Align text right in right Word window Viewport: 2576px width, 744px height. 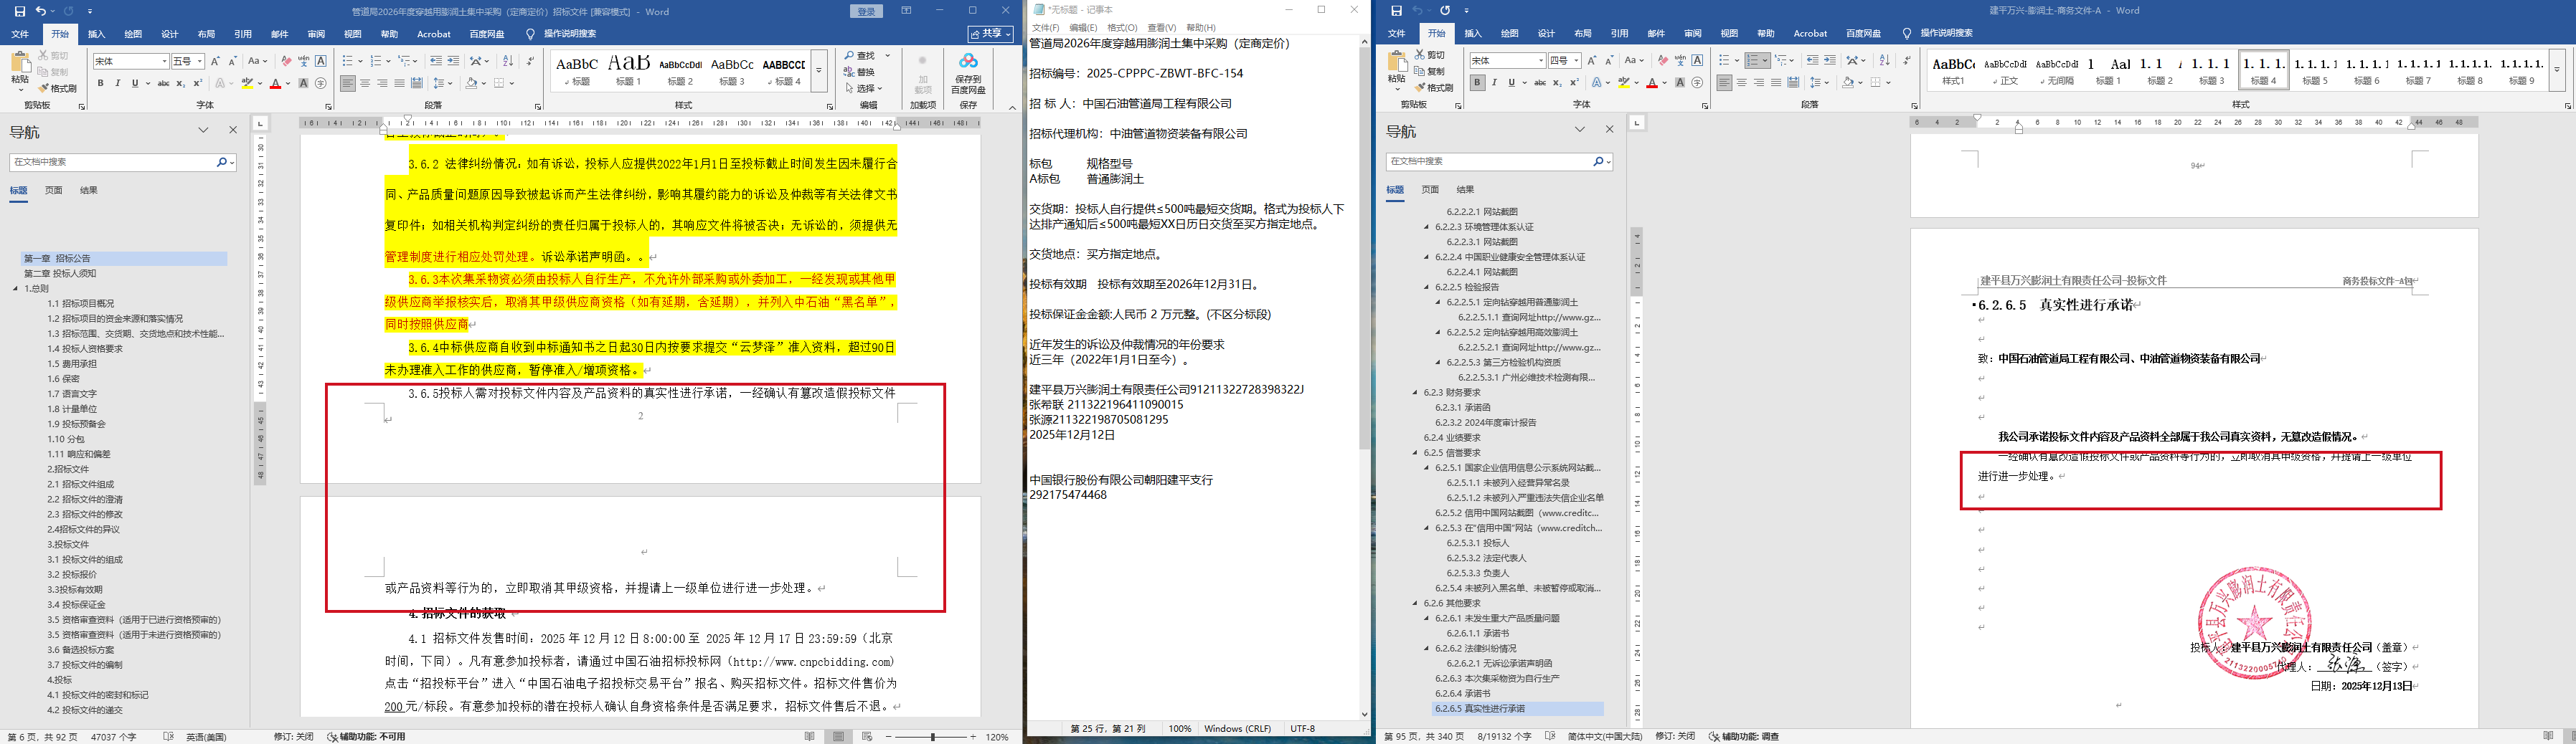(x=1759, y=83)
